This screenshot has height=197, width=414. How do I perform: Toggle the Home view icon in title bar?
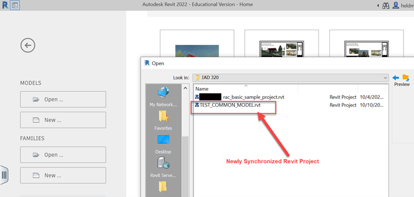[15, 5]
